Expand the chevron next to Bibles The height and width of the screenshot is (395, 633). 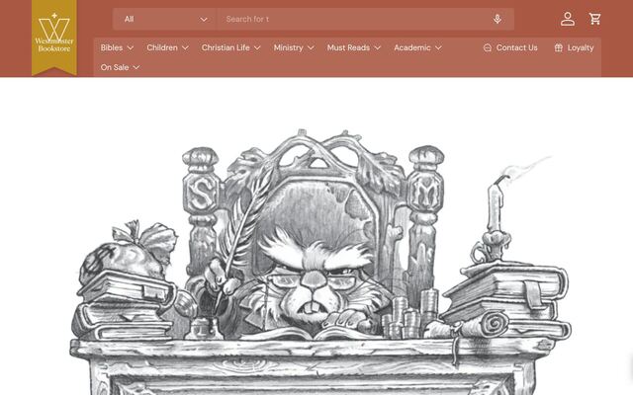131,48
